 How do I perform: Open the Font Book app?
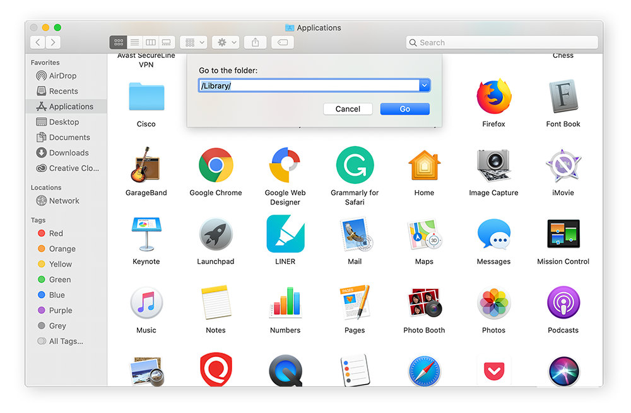562,97
